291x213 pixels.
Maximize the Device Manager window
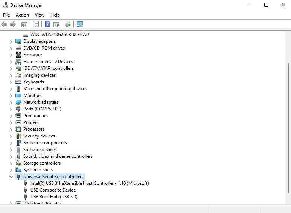click(x=266, y=5)
